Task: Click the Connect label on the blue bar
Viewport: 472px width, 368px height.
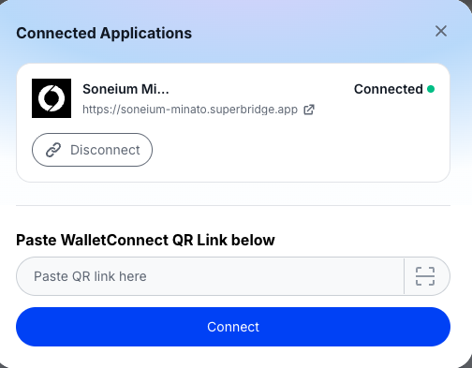Action: [233, 327]
